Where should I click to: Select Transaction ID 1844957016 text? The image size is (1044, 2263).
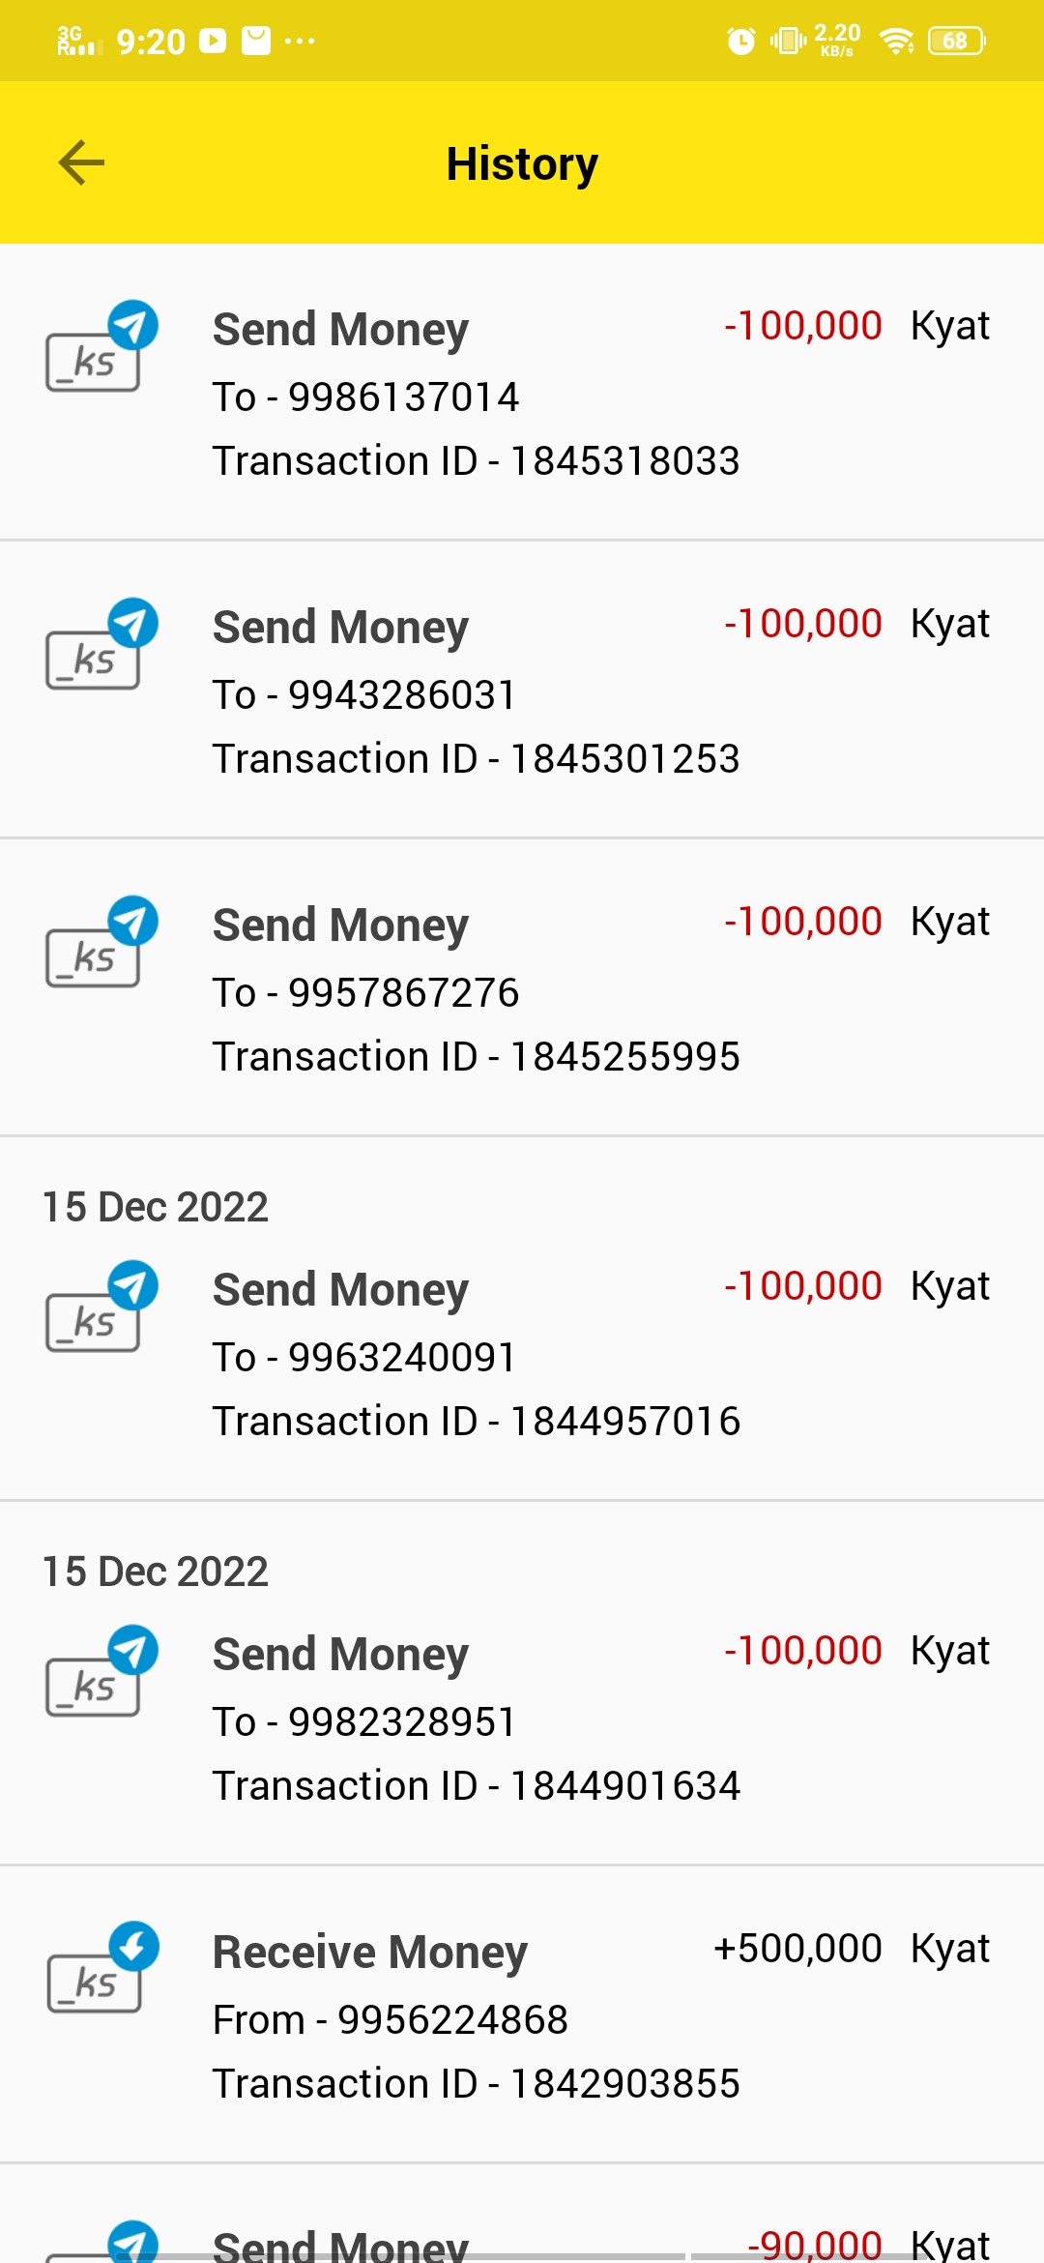tap(477, 1422)
